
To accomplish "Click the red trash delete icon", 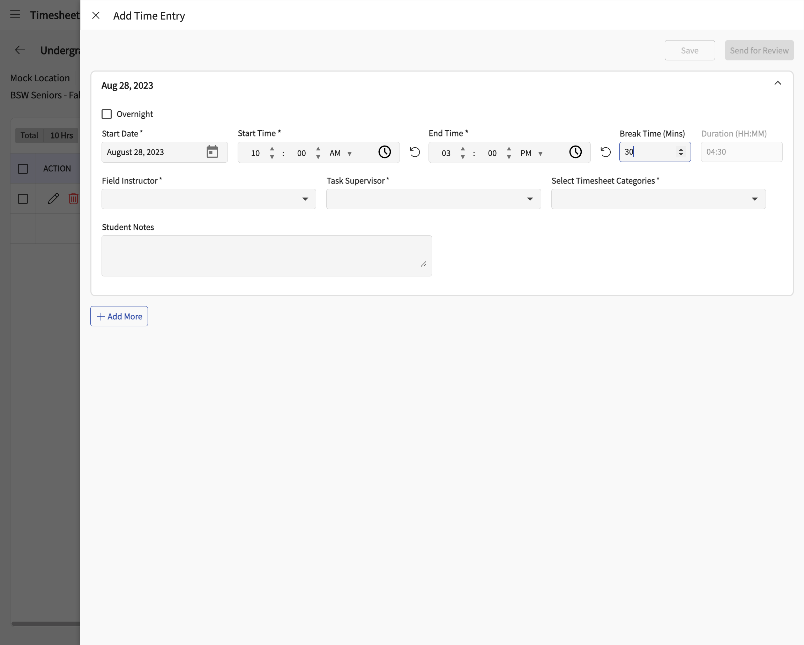I will tap(74, 199).
